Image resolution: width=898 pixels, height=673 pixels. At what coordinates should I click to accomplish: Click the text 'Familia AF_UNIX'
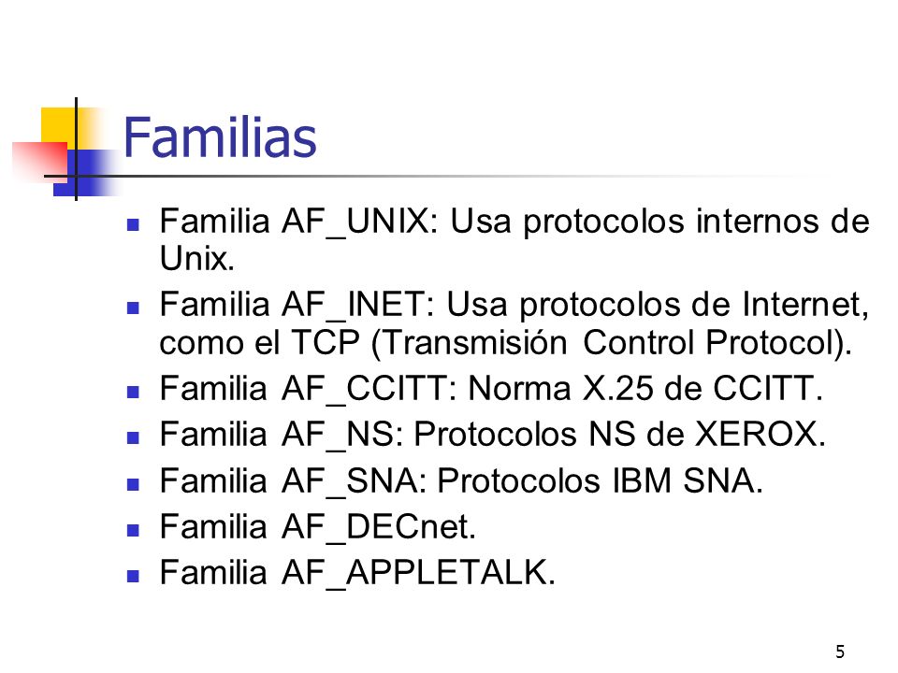(x=294, y=222)
